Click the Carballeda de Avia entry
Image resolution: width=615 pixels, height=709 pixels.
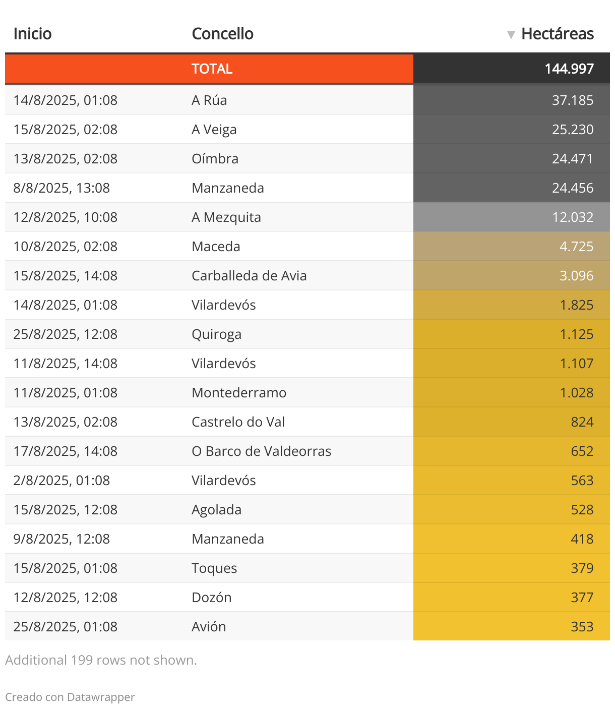[249, 276]
